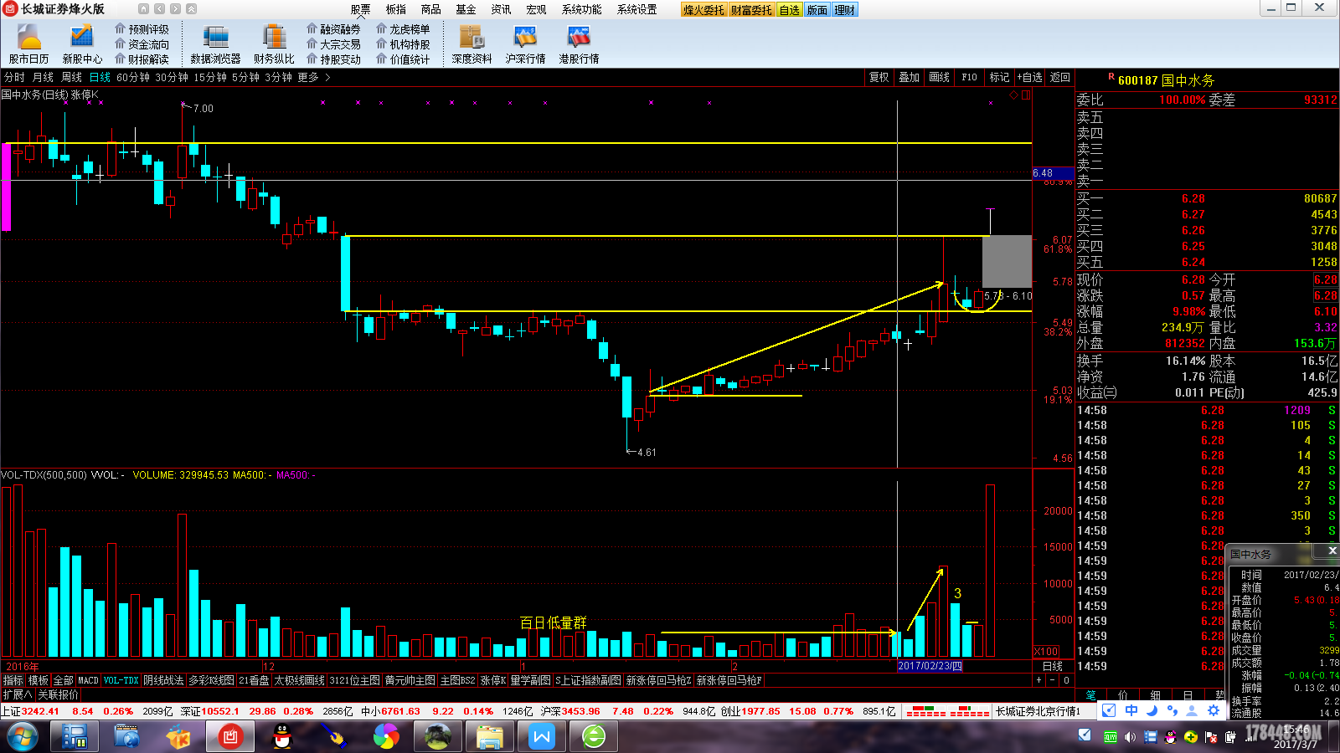The height and width of the screenshot is (753, 1340).
Task: Select the MACD indicator tab
Action: 88,680
